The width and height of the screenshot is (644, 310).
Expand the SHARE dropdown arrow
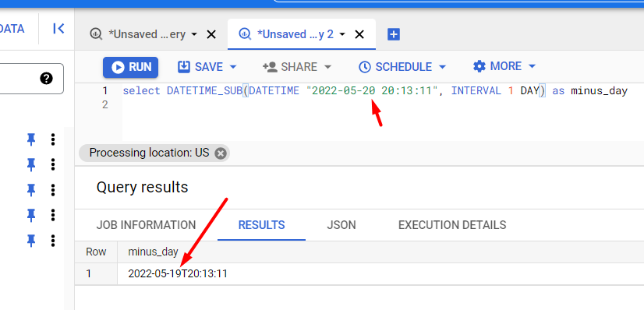327,67
